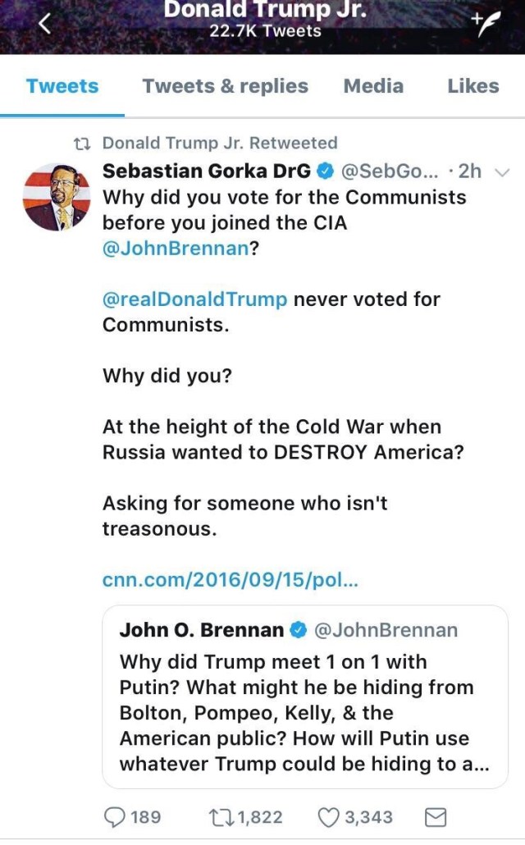Open the cnn.com article link
Screen dimensions: 525x845
pos(231,579)
